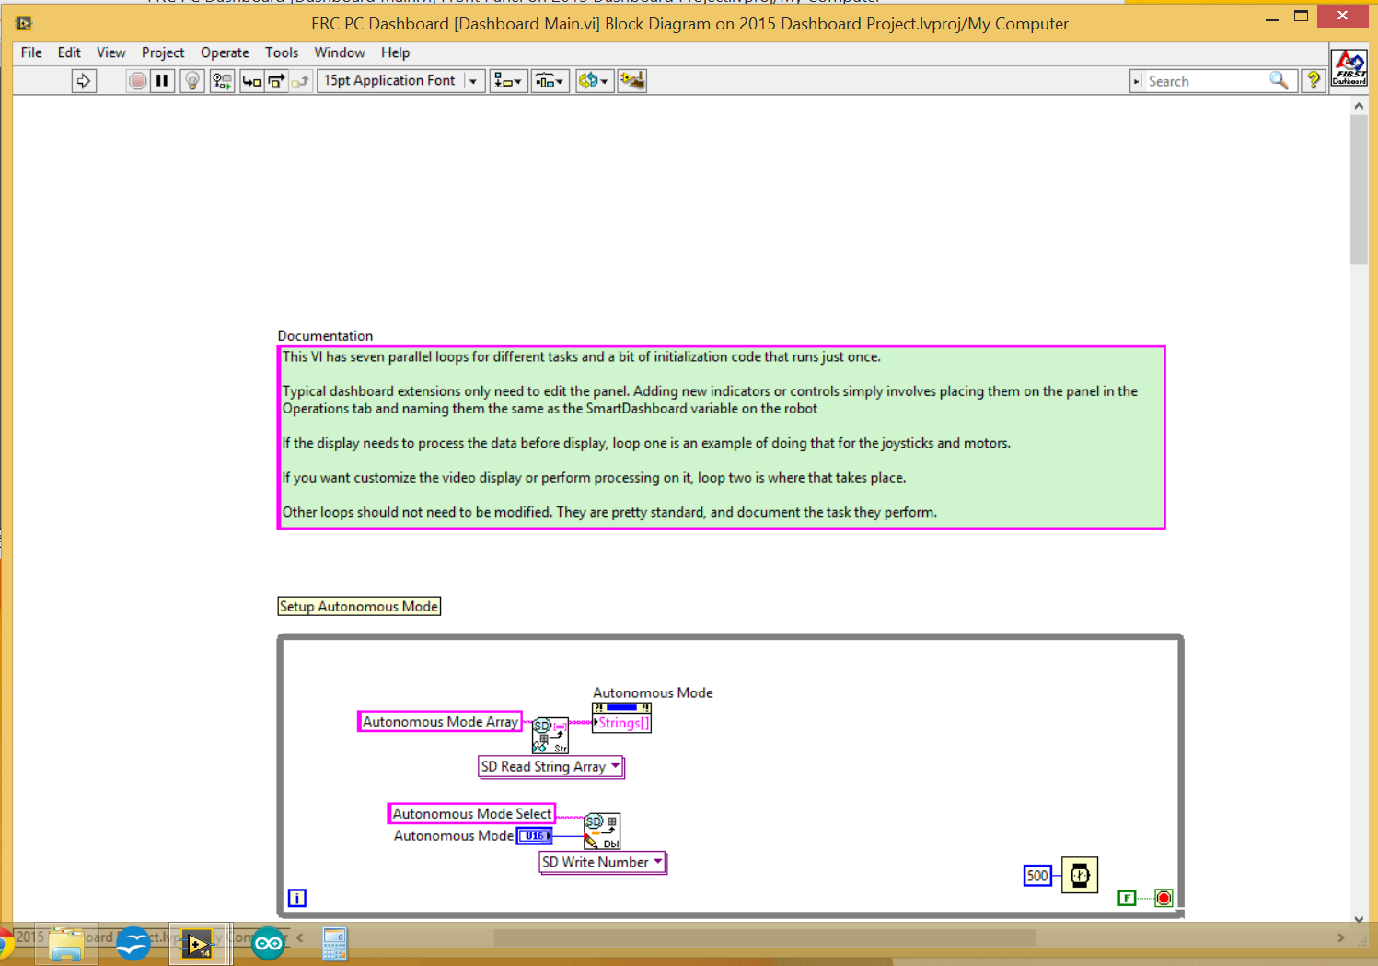Toggle Retain Wire Values button
Screen dimensions: 1378x966
[x=222, y=81]
